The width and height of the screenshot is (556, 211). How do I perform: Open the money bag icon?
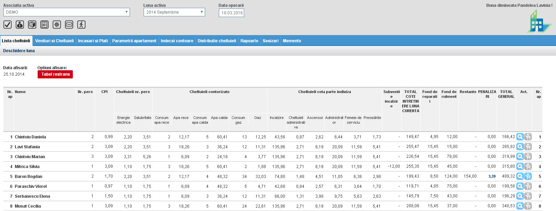click(x=20, y=25)
